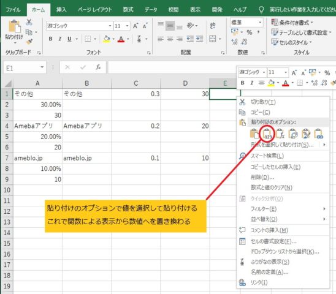Open mini toolbar font size dropdown
The width and height of the screenshot is (336, 294).
point(286,72)
